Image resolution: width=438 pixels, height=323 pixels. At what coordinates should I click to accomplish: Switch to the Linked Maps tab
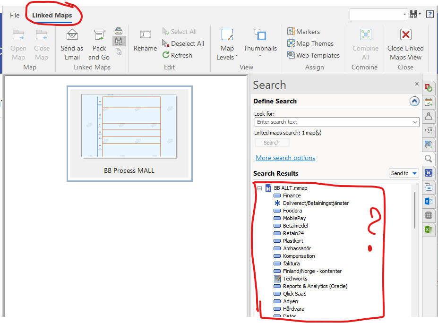52,15
